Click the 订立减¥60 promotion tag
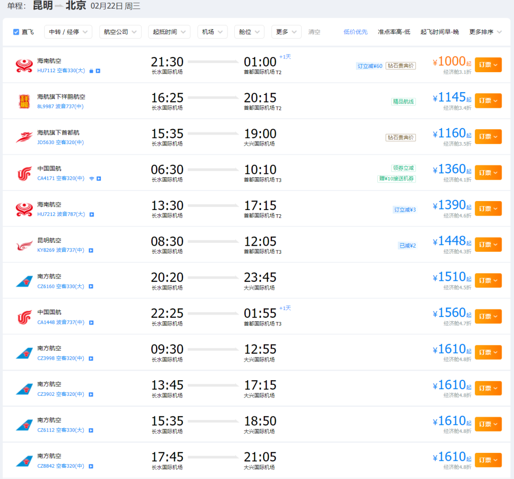The width and height of the screenshot is (514, 479). 370,66
